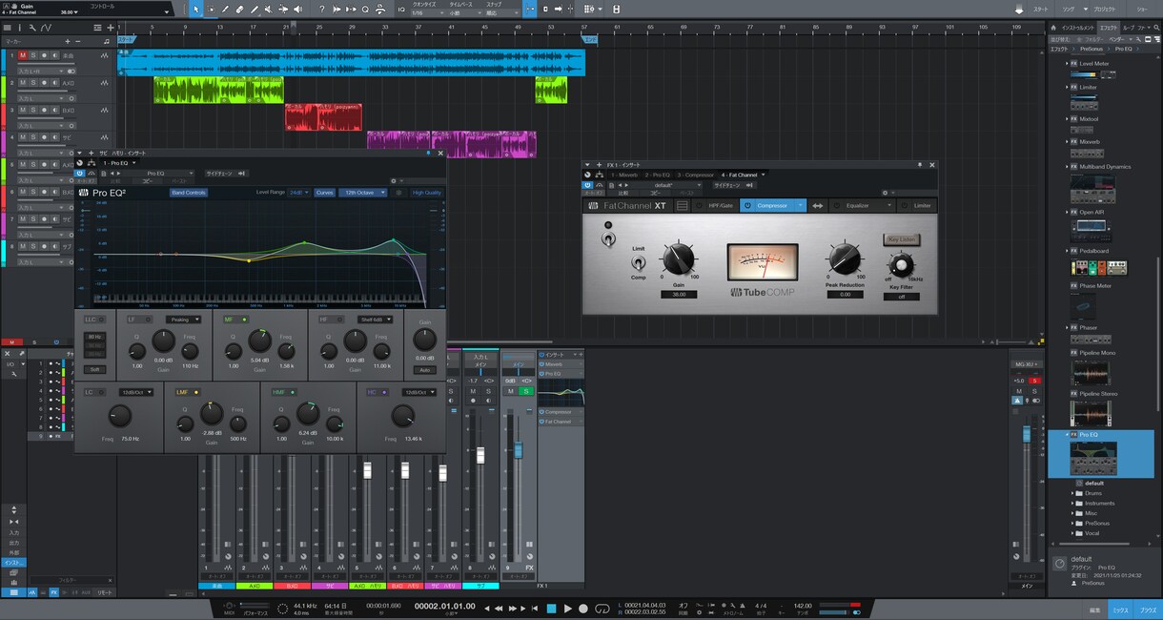Open the question-mark help tool
This screenshot has height=620, width=1163.
321,9
